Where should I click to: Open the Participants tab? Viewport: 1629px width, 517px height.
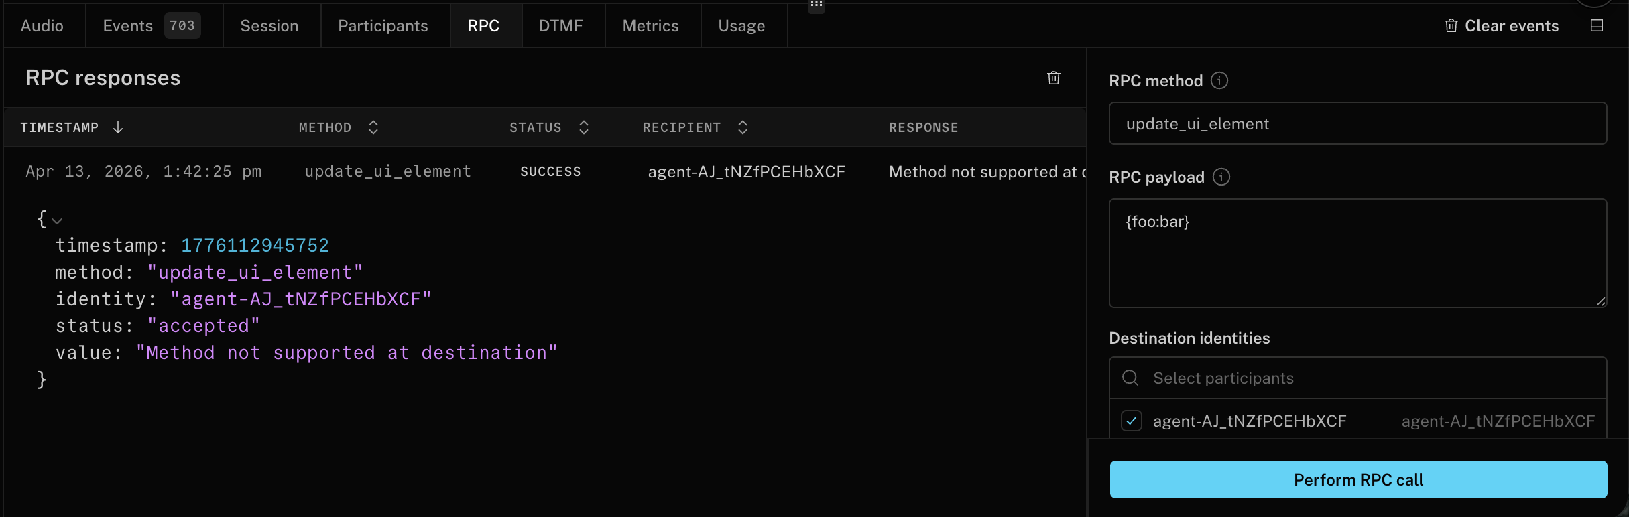[x=383, y=26]
